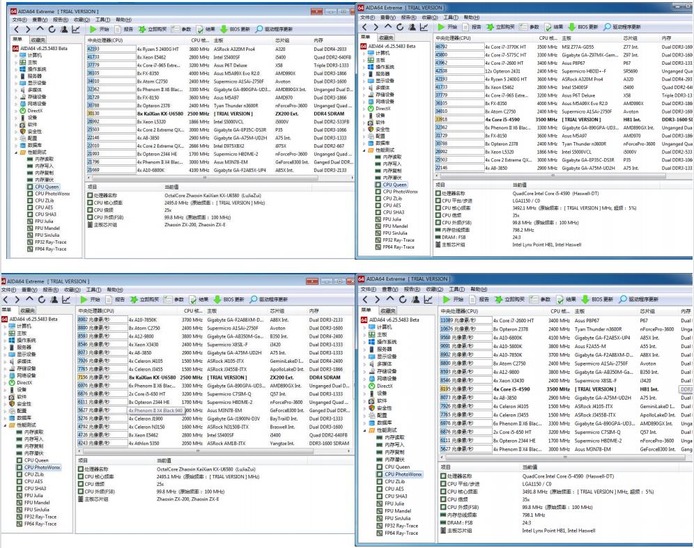The width and height of the screenshot is (694, 548).
Task: Select 菜单 tab in top-right window
Action: (x=366, y=37)
